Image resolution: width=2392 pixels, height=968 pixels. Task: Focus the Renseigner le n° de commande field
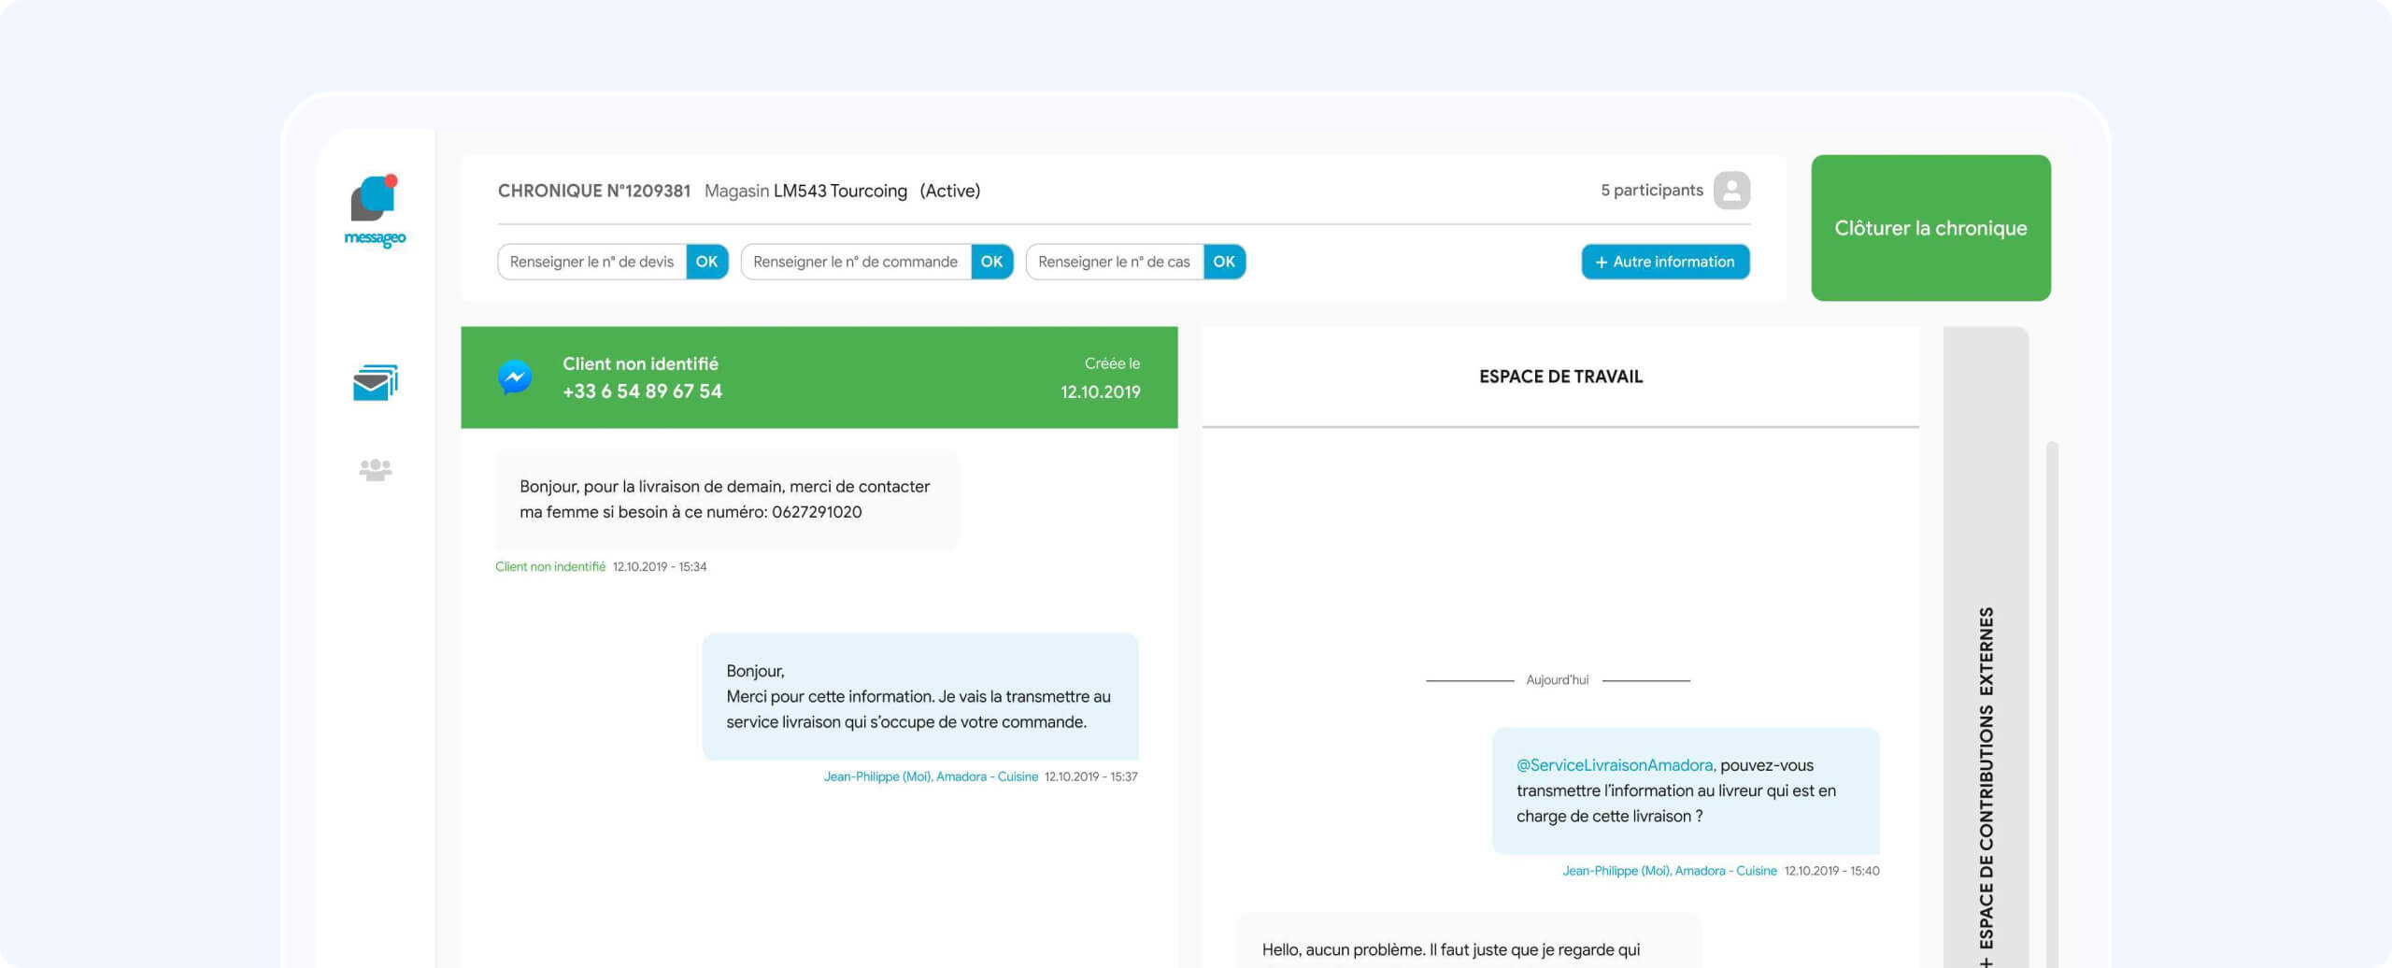[x=856, y=262]
